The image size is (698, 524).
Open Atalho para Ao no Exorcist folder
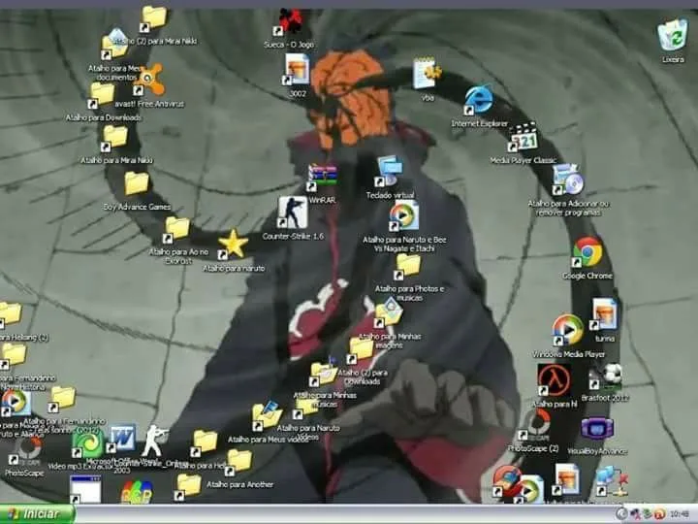[x=176, y=229]
